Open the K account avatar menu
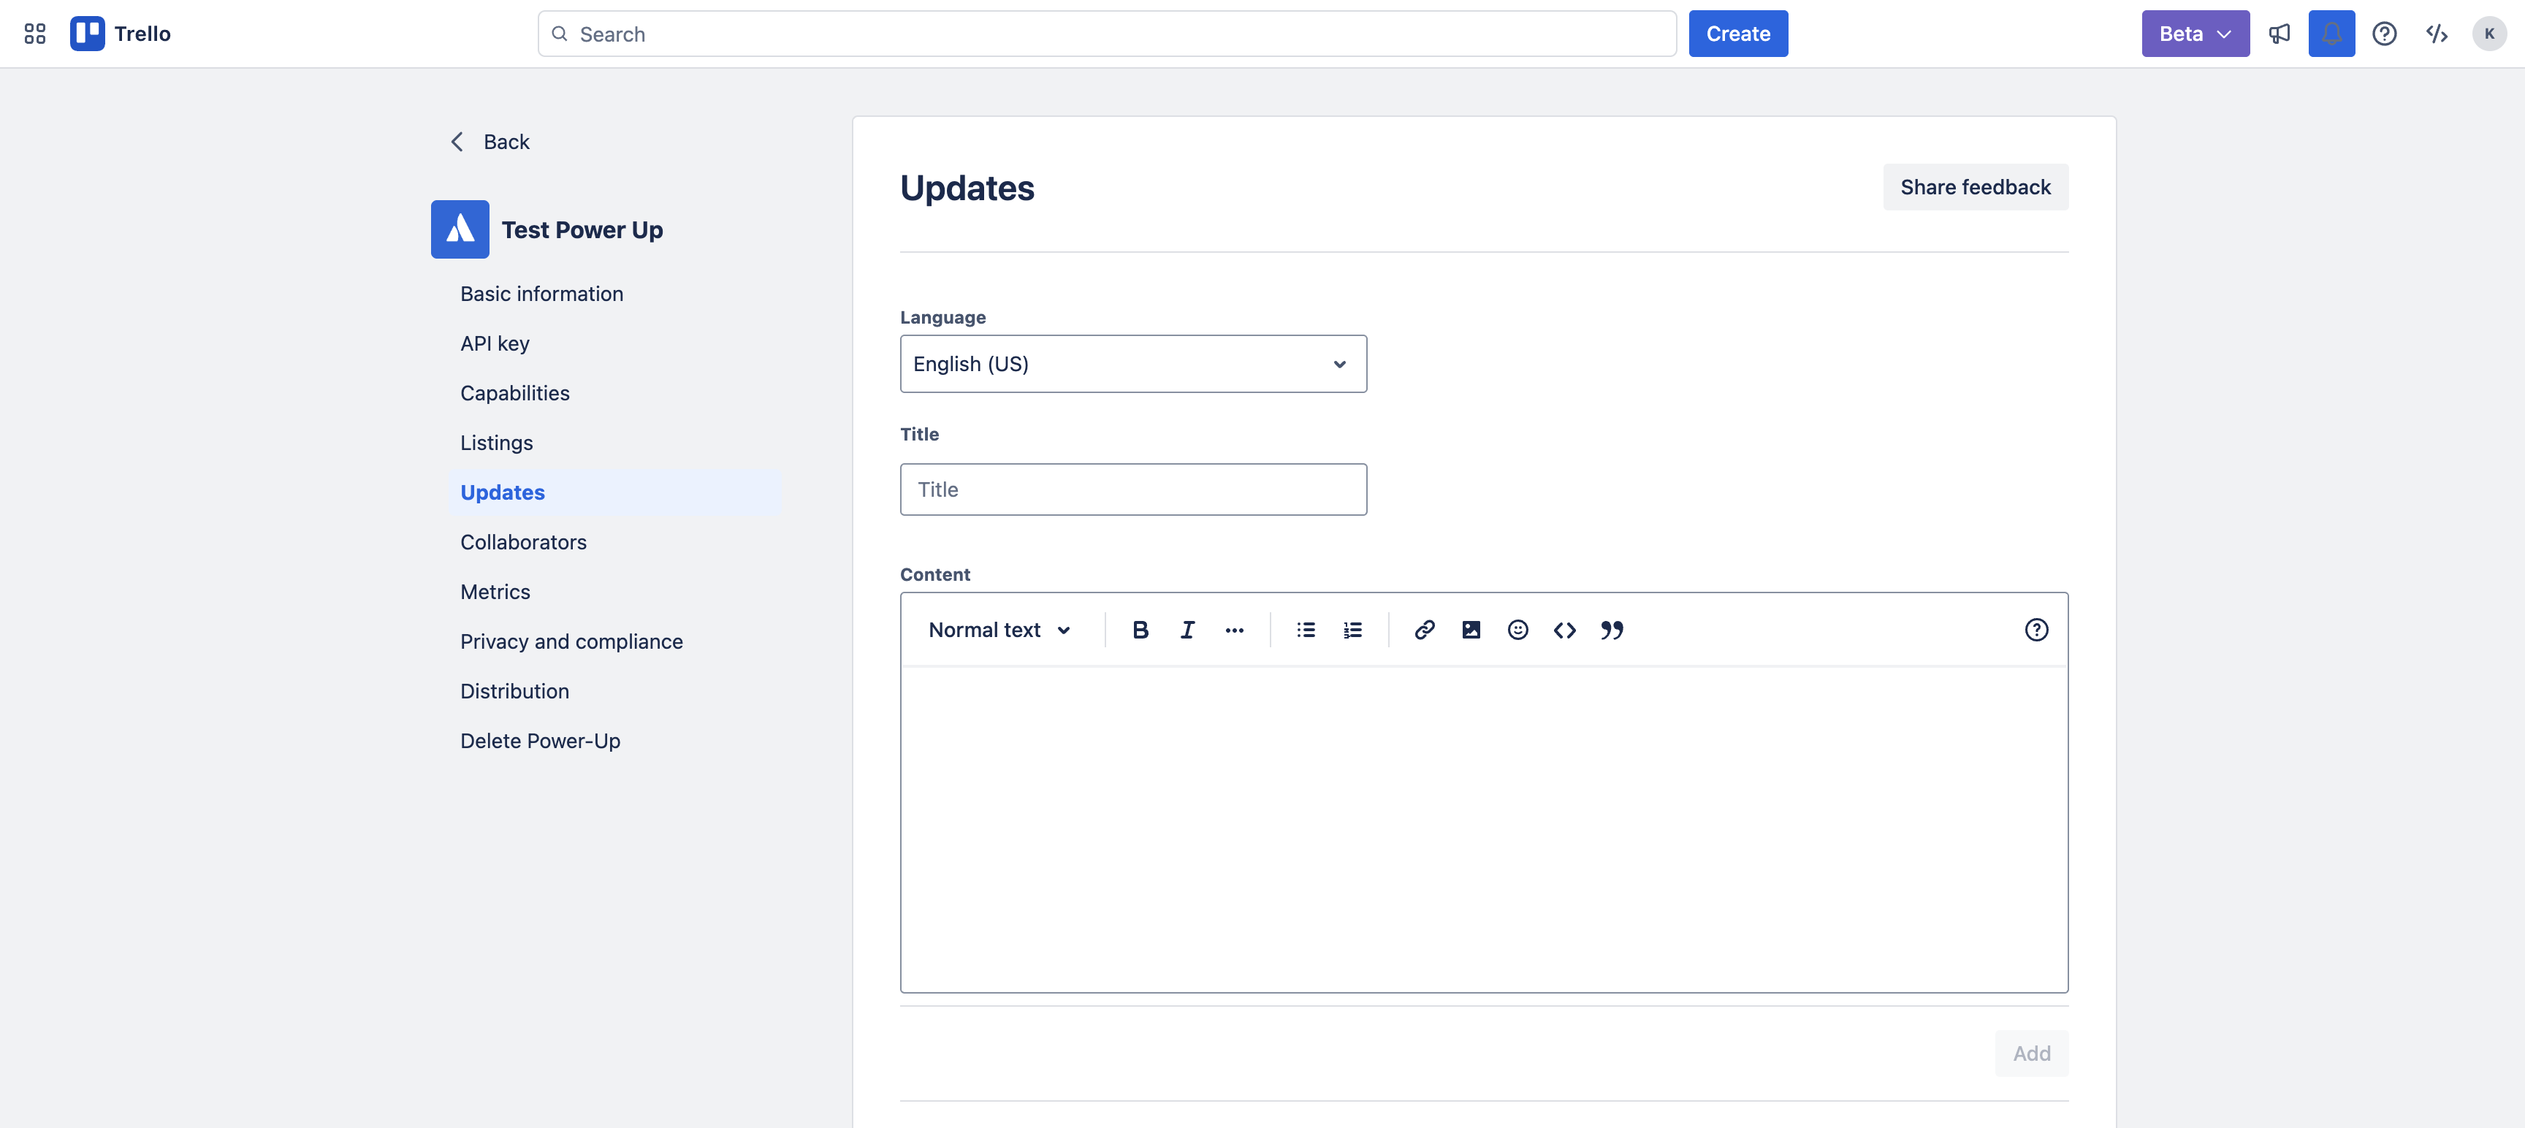The width and height of the screenshot is (2525, 1128). [x=2488, y=34]
